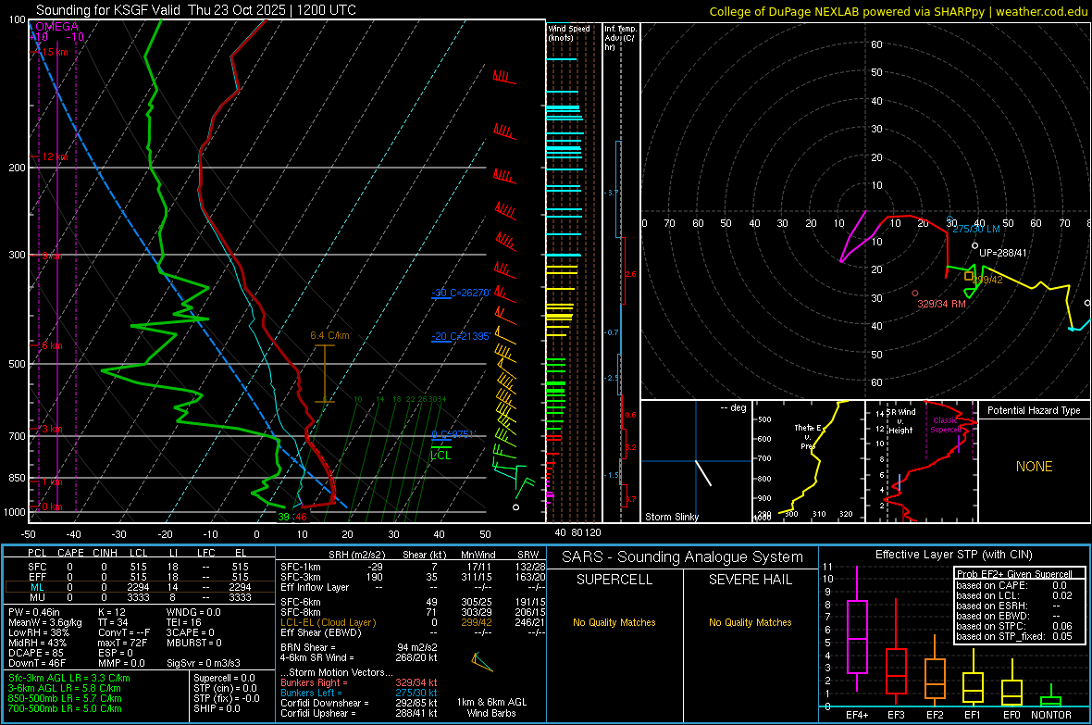Click the surface temperature 46 readout

click(301, 517)
